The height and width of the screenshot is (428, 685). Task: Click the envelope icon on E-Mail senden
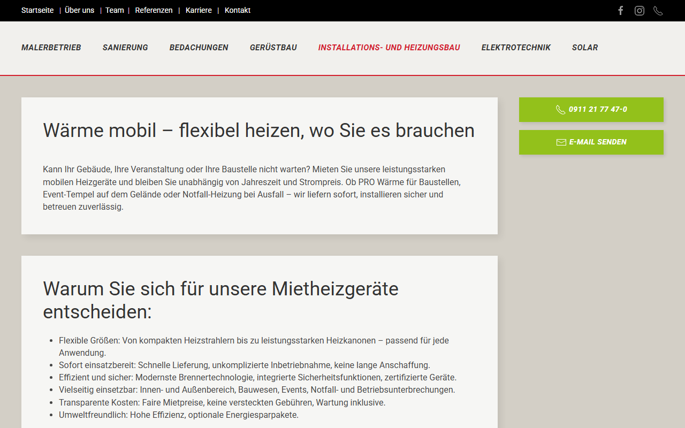pos(561,142)
